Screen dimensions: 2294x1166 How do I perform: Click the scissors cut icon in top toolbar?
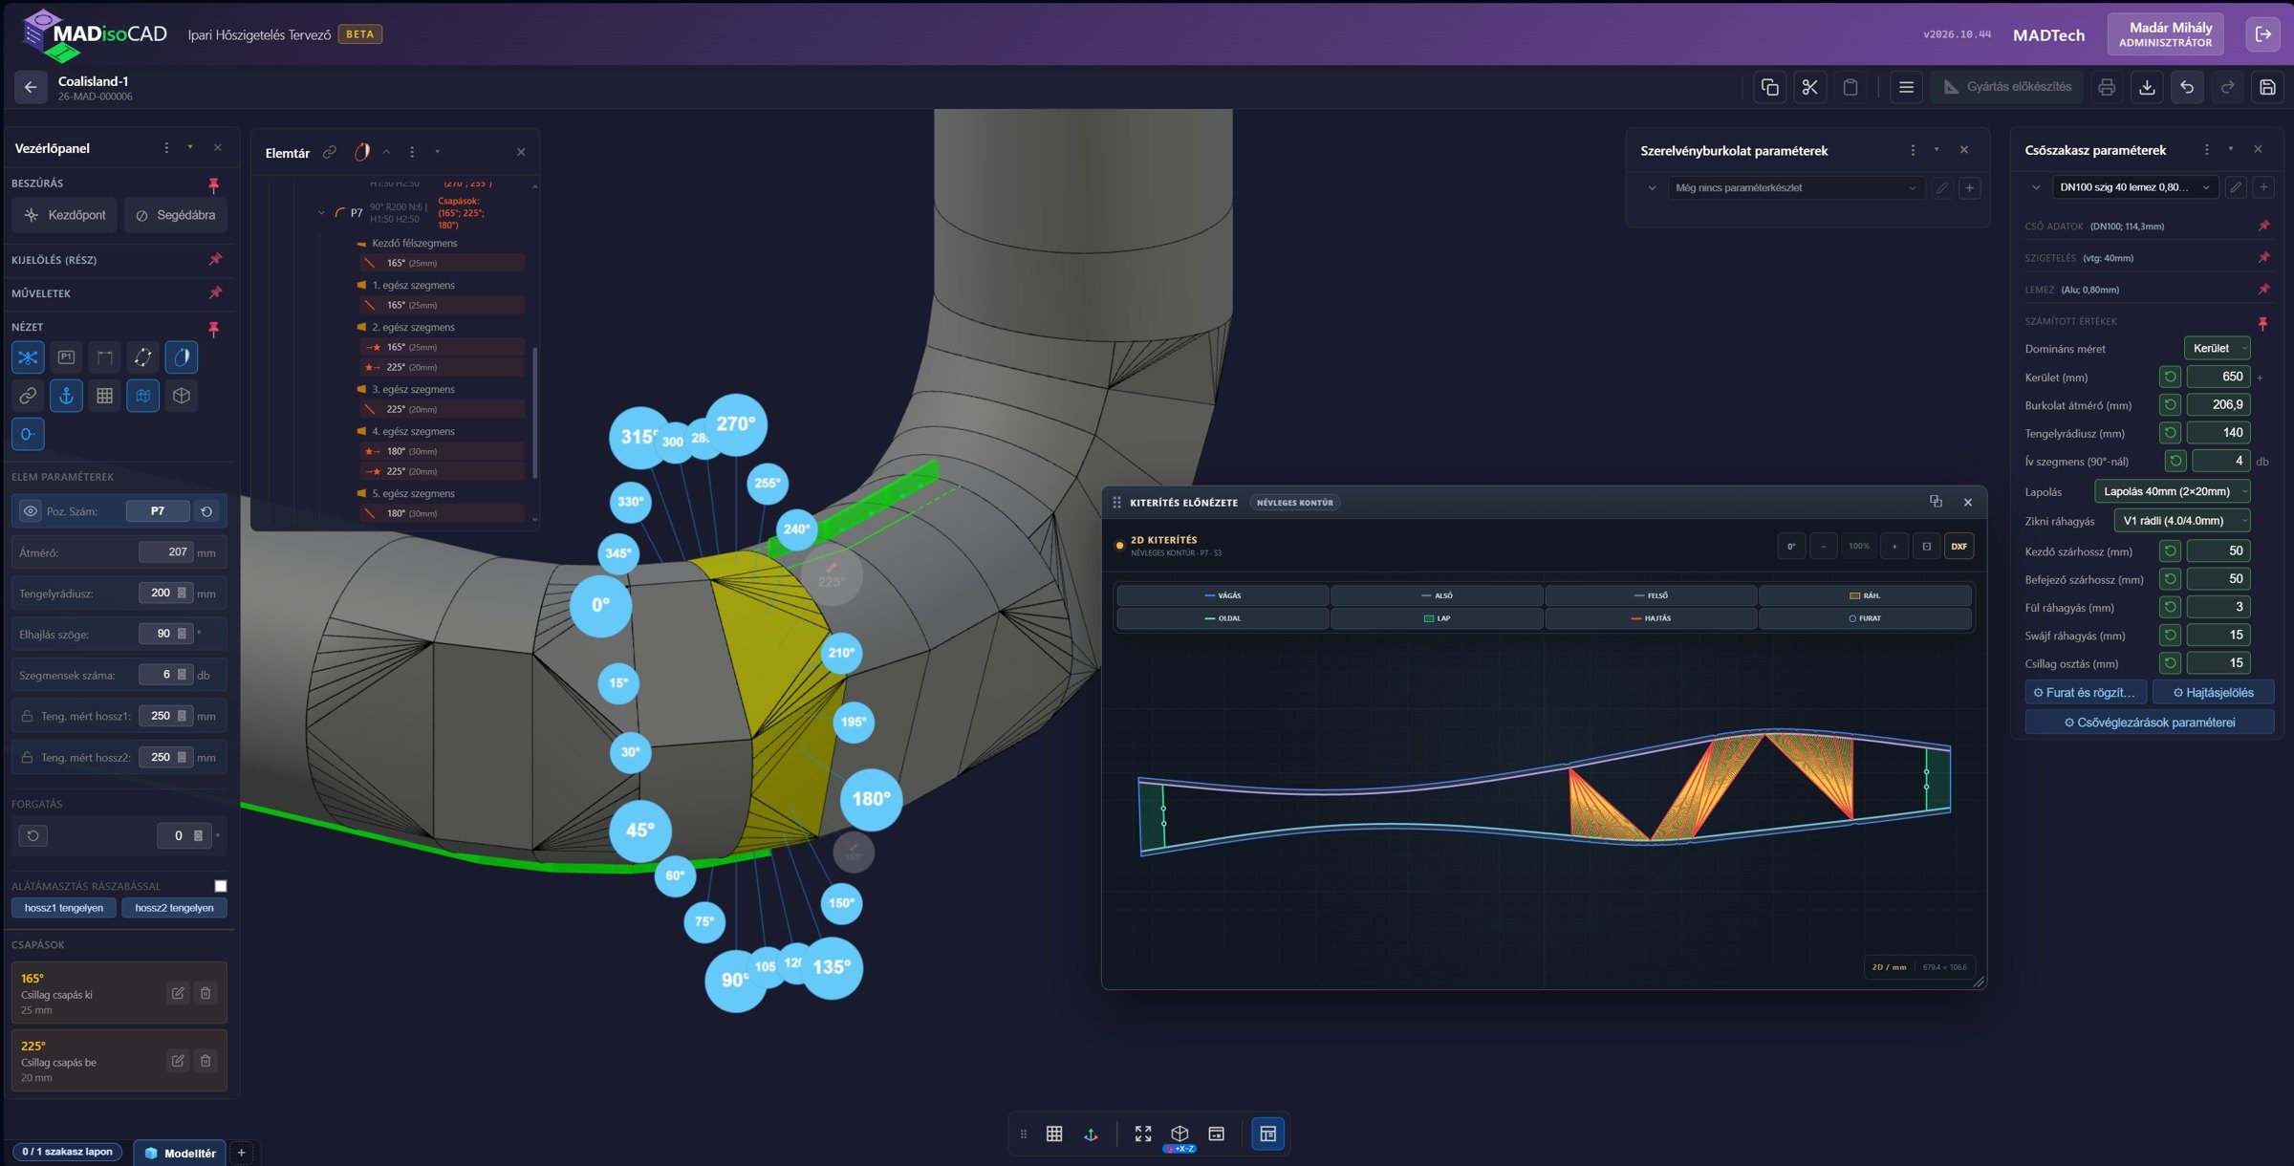(x=1809, y=87)
